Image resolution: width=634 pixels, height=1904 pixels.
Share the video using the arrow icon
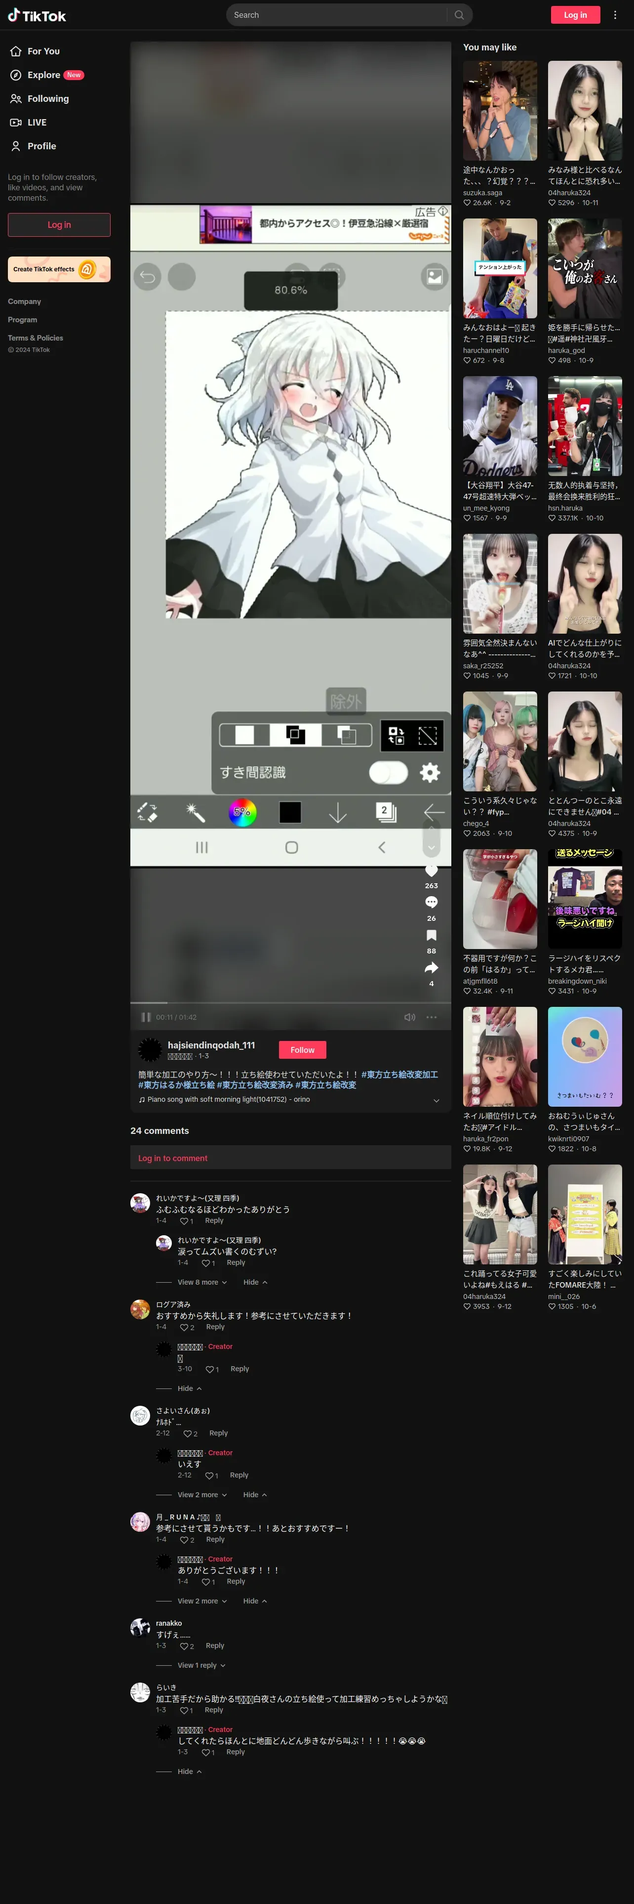click(x=432, y=967)
